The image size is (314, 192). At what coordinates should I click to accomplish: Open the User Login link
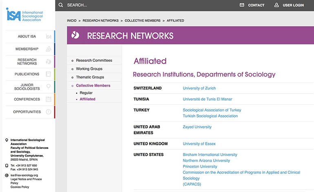pyautogui.click(x=293, y=5)
